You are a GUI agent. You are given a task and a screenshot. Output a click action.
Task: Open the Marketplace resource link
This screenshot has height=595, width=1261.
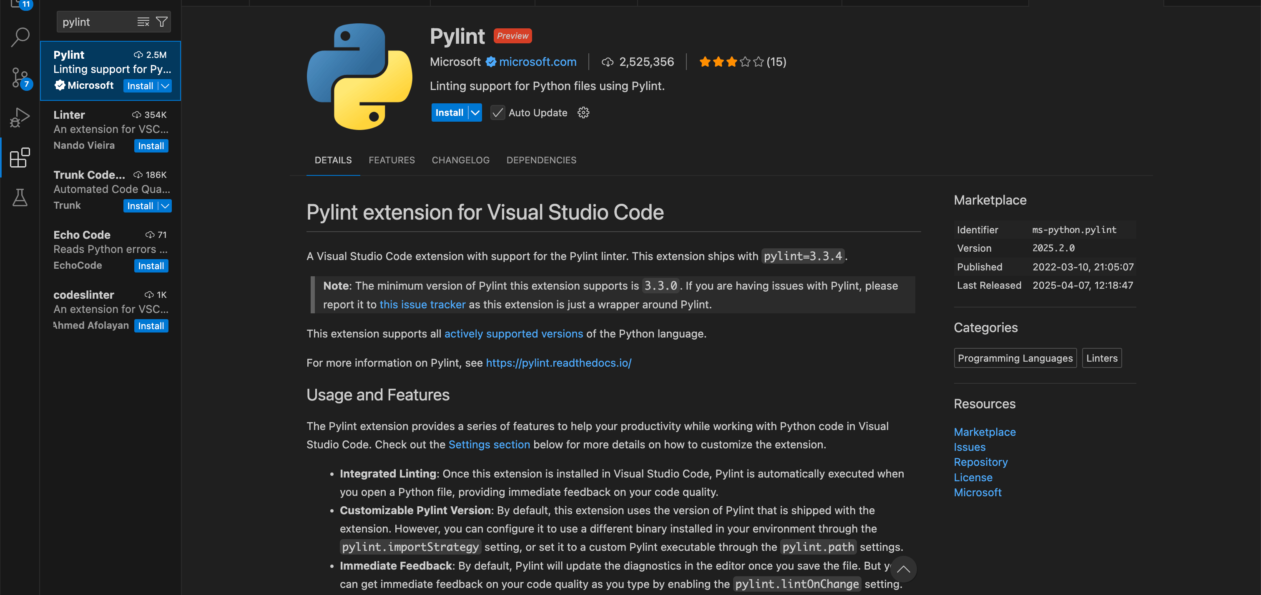pyautogui.click(x=985, y=432)
